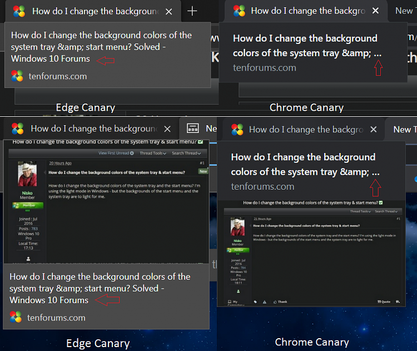Click the profile person icon in Chrome preview

point(239,291)
